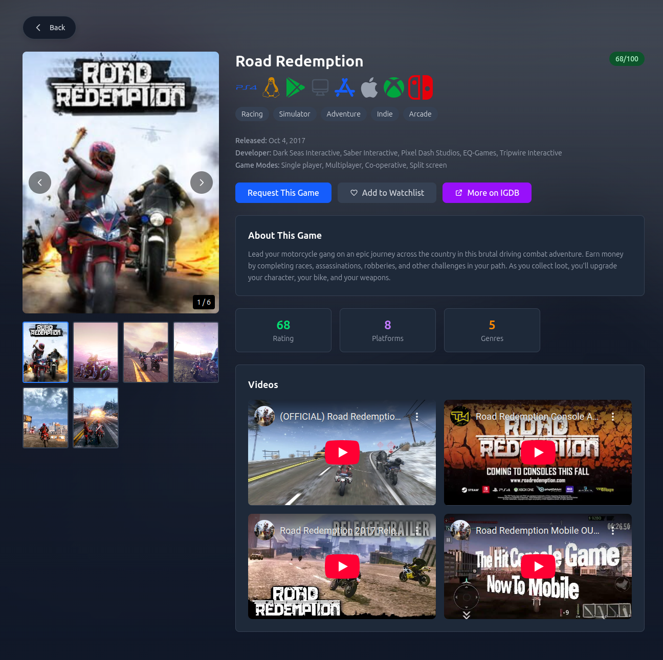Add the game to Watchlist
Image resolution: width=663 pixels, height=660 pixels.
(x=387, y=193)
